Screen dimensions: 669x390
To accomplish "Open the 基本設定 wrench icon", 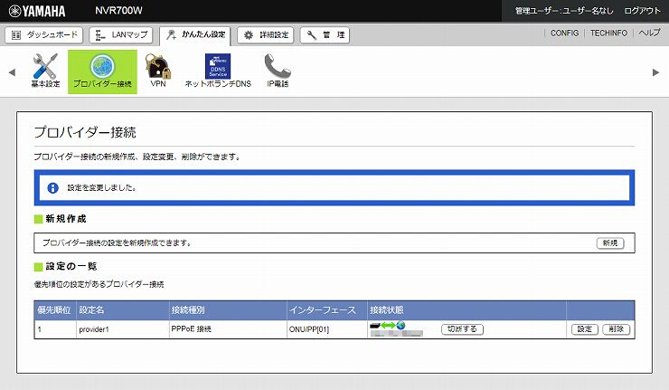I will click(x=45, y=71).
